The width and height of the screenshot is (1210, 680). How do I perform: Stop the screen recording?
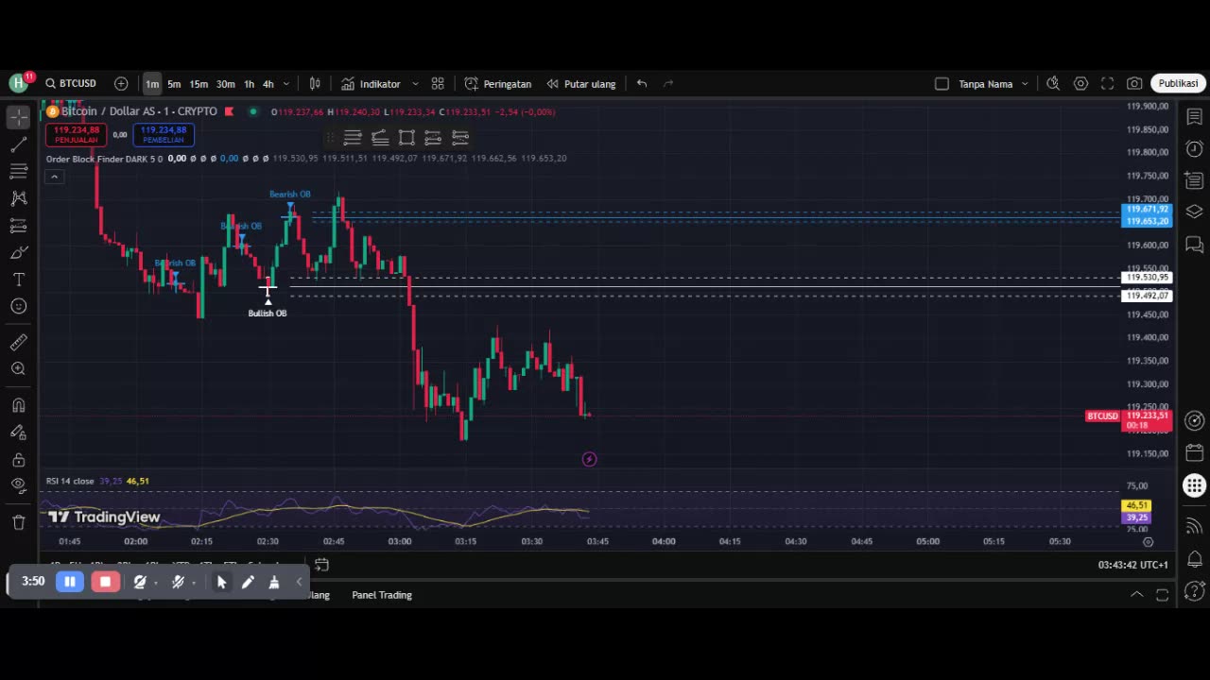[x=105, y=582]
